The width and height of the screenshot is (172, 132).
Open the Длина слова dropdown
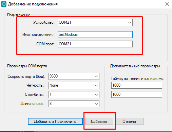(x=74, y=104)
